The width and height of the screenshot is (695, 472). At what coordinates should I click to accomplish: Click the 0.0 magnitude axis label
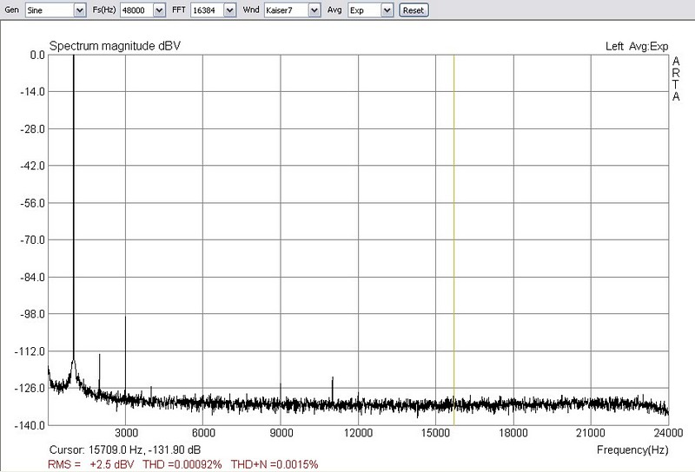tap(37, 56)
